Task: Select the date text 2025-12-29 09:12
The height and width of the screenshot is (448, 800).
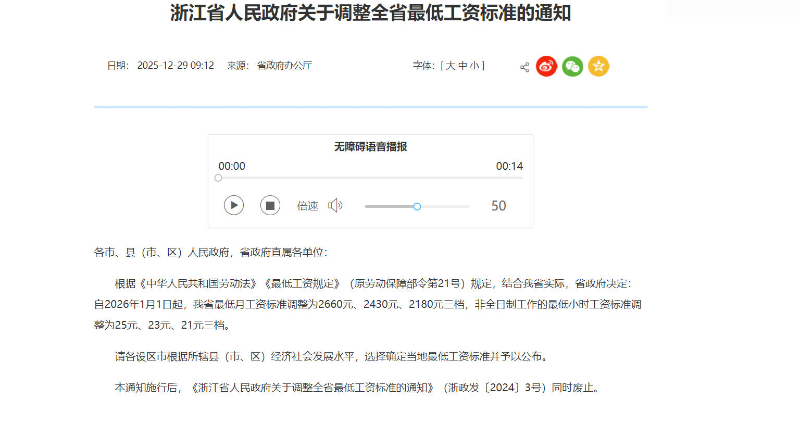Action: click(176, 65)
